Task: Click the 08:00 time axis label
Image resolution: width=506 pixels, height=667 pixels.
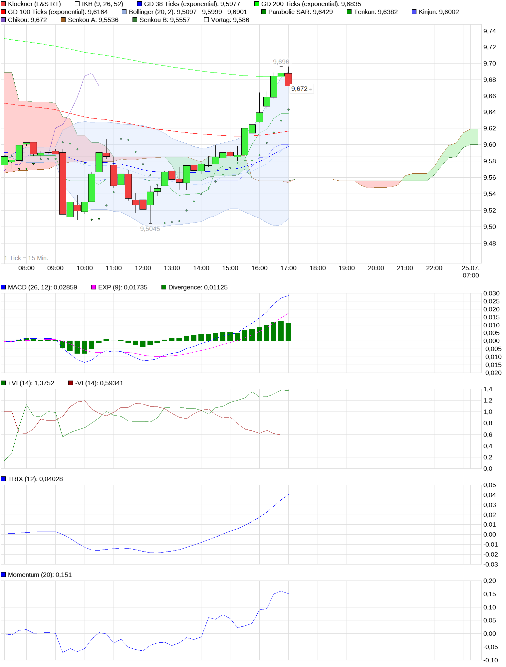Action: 26,268
